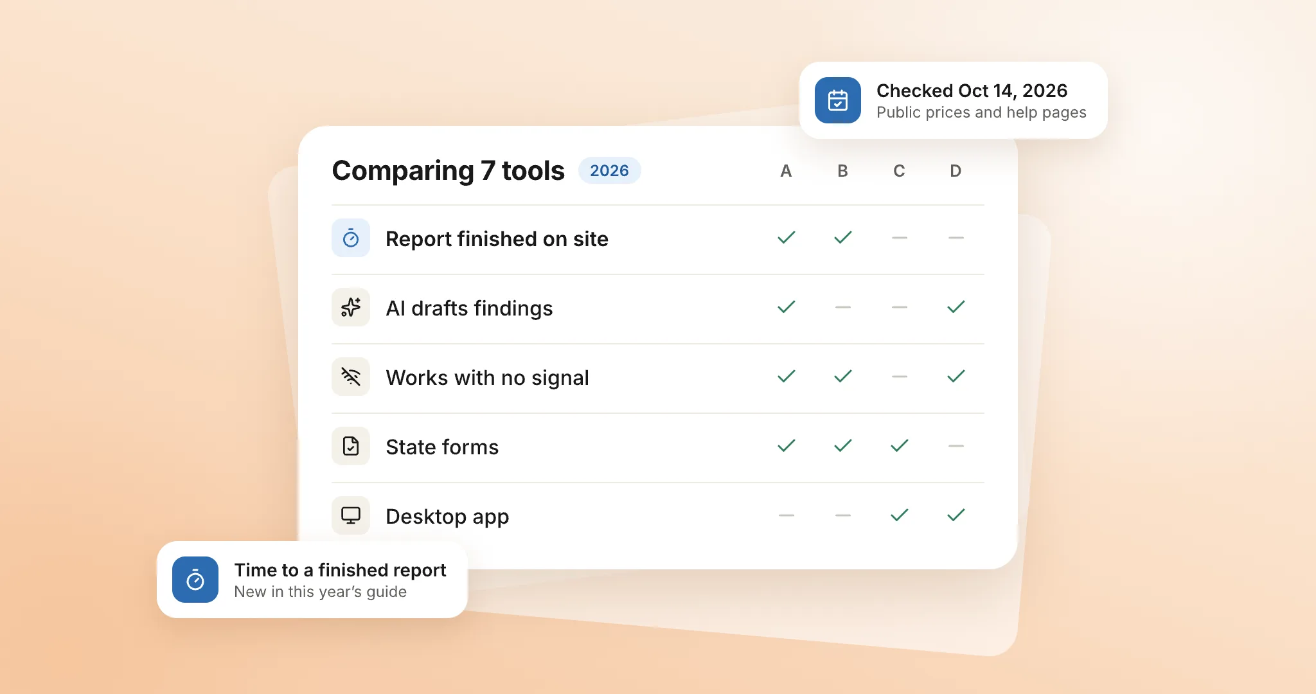Click the 2026 badge next to the title
This screenshot has height=694, width=1316.
pyautogui.click(x=609, y=170)
